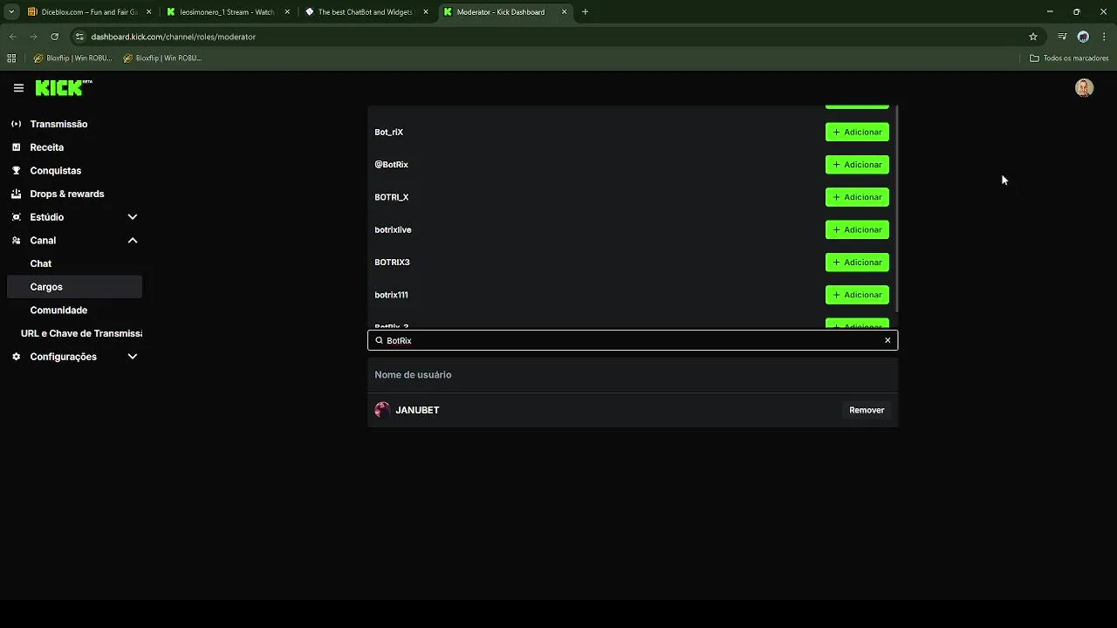Open the user avatar menu at top right
The image size is (1117, 628).
click(x=1084, y=88)
